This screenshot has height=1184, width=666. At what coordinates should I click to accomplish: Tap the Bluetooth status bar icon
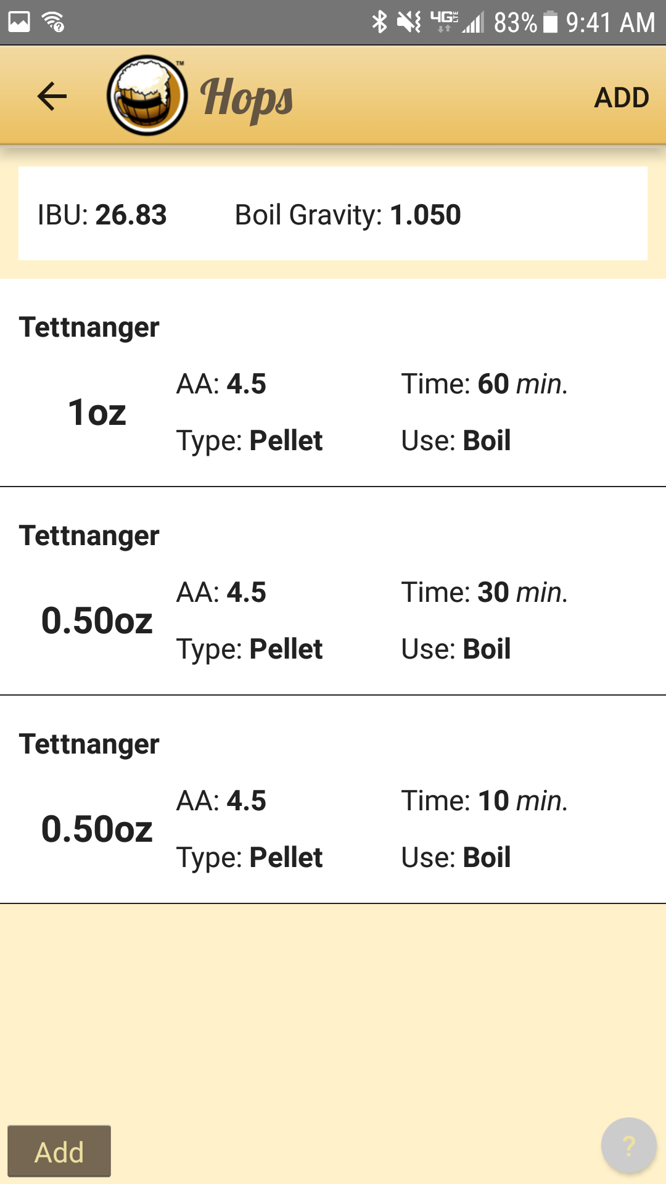(379, 22)
